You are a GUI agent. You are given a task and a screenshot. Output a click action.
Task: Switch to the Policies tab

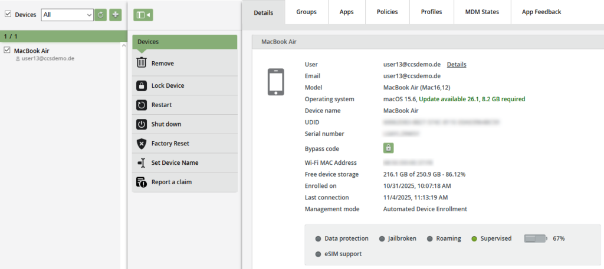click(x=387, y=12)
